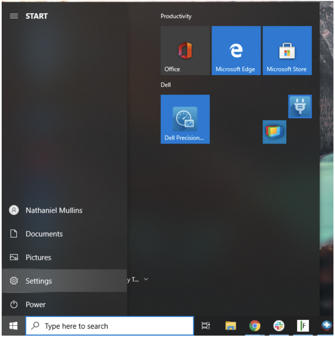Click the "Type here to search" box
Screen dimensions: 335x338
point(109,326)
